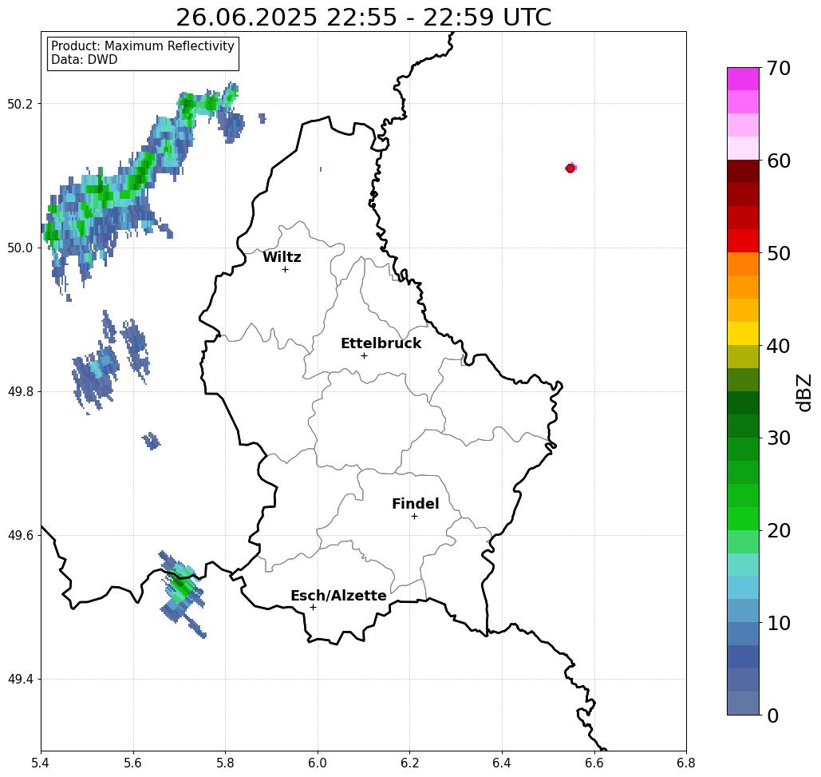
Task: Click the 50 tick label on colorbar
Action: pyautogui.click(x=779, y=253)
